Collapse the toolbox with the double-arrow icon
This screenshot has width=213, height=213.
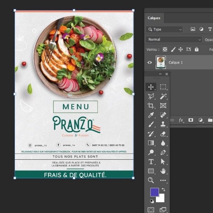click(160, 74)
